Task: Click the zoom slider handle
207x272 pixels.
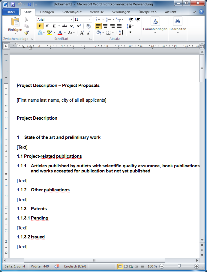Action: (x=179, y=266)
